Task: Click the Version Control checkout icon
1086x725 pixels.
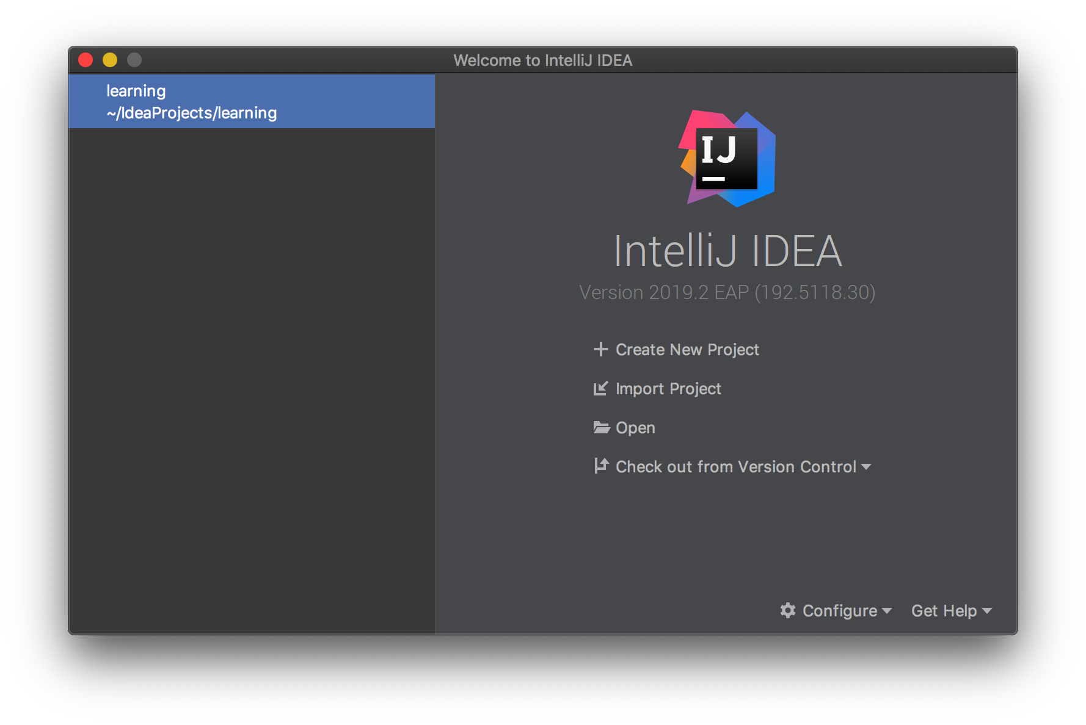Action: 601,466
